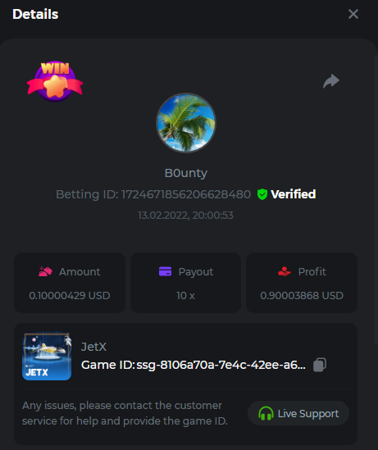
Task: Click the WIN badge icon
Action: coord(55,81)
